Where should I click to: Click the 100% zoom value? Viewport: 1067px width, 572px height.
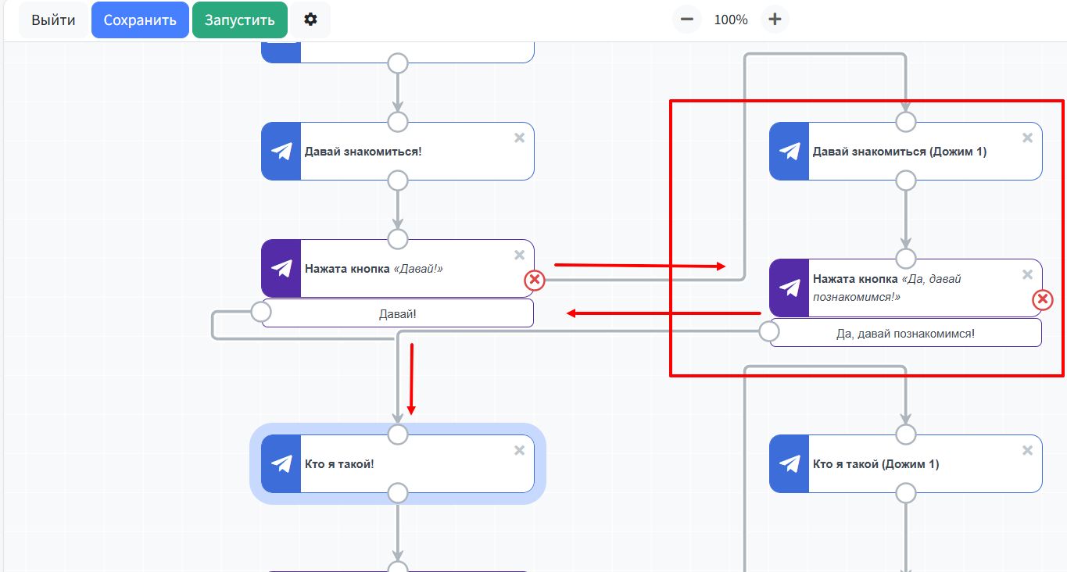731,20
